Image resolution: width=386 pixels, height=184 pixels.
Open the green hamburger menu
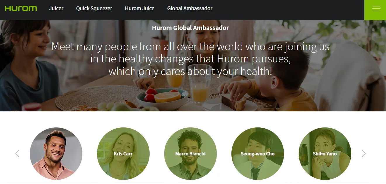point(375,10)
